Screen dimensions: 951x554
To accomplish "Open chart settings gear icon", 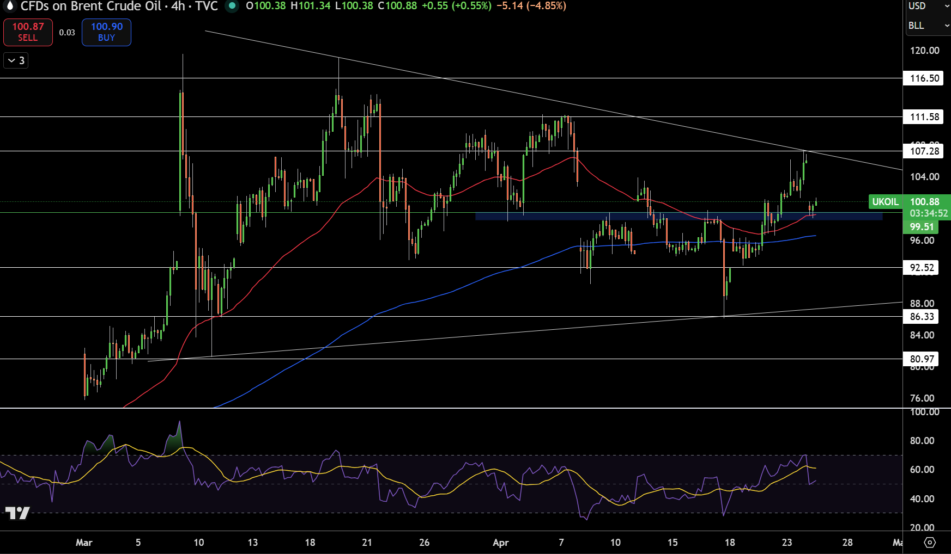I will (x=930, y=543).
